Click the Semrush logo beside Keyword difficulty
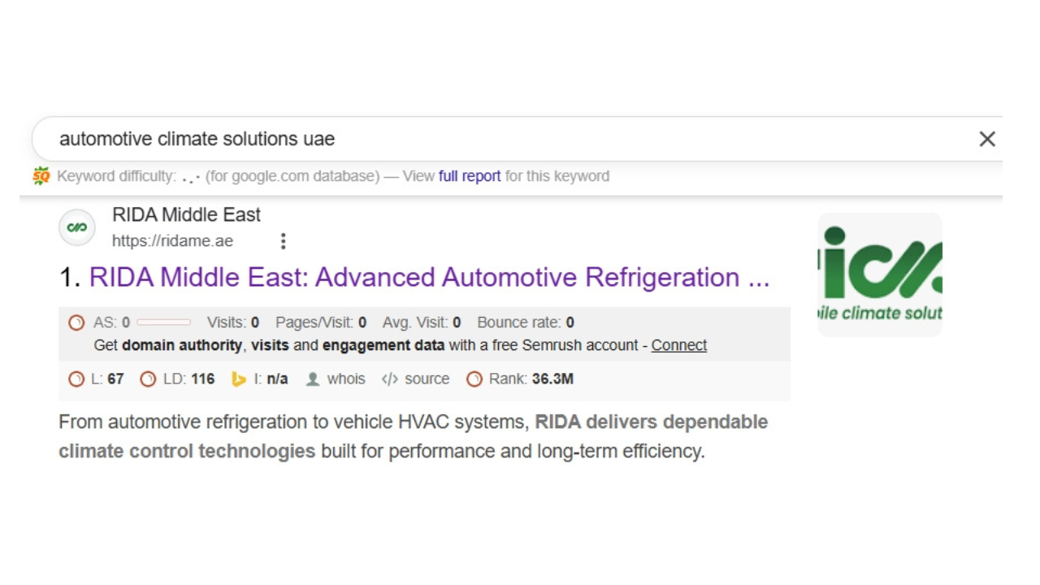1040x585 pixels. tap(41, 175)
